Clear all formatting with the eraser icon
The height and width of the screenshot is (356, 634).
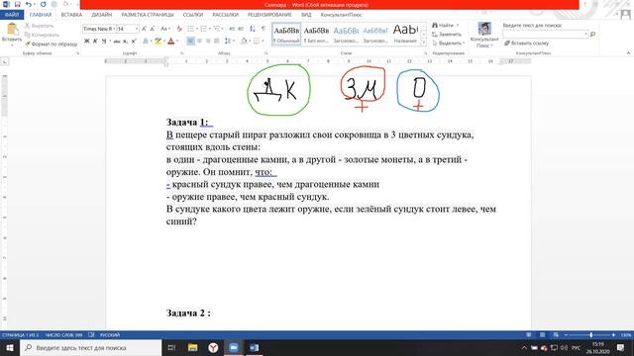pos(179,29)
